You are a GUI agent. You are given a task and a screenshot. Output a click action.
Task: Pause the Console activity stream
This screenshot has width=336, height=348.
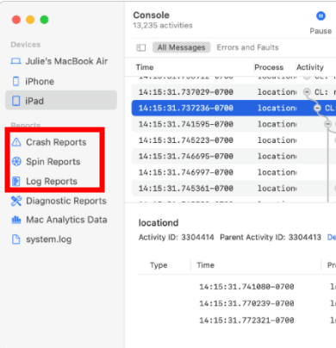(x=320, y=16)
